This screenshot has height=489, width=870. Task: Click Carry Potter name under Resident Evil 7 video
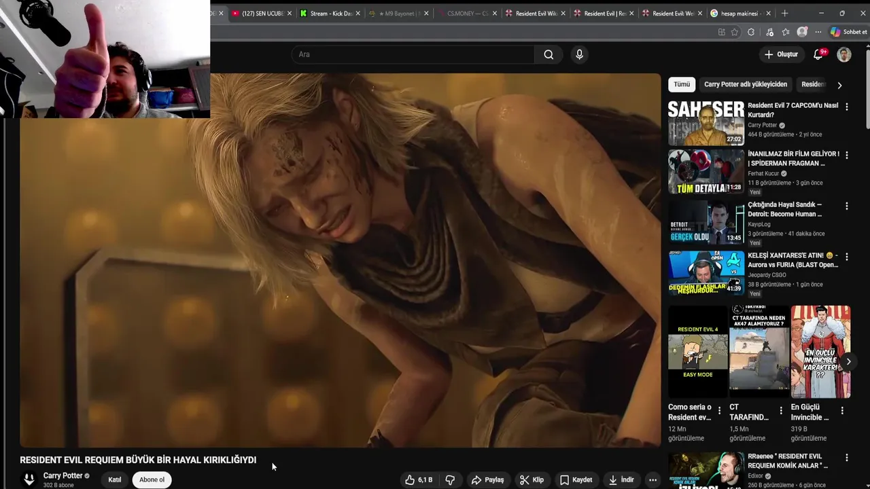point(762,125)
